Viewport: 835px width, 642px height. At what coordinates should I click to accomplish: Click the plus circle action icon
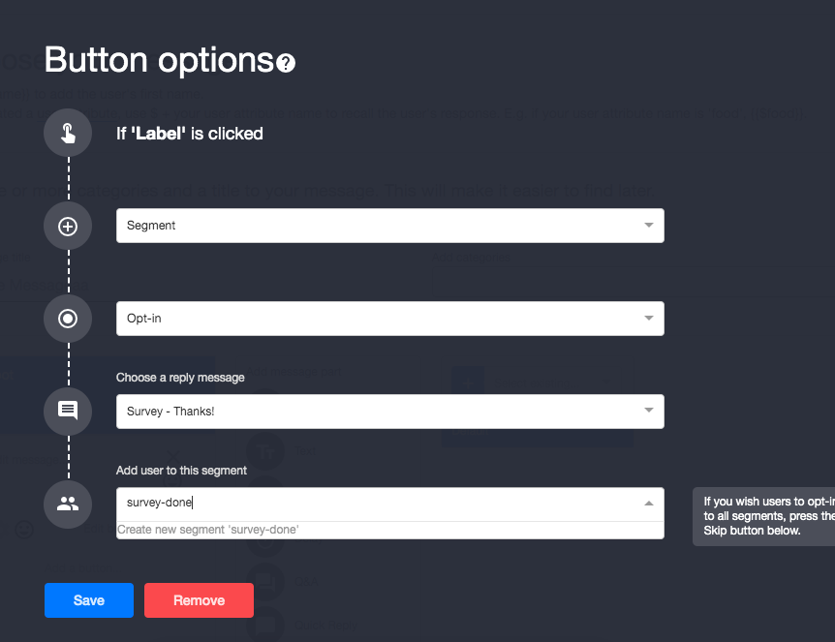point(68,227)
